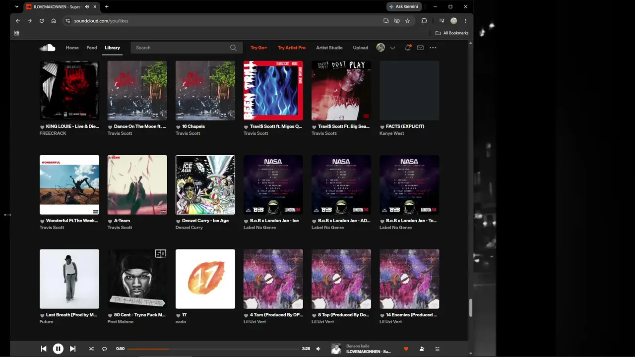The width and height of the screenshot is (635, 357).
Task: Focus the SoundCloud search field
Action: coord(187,48)
